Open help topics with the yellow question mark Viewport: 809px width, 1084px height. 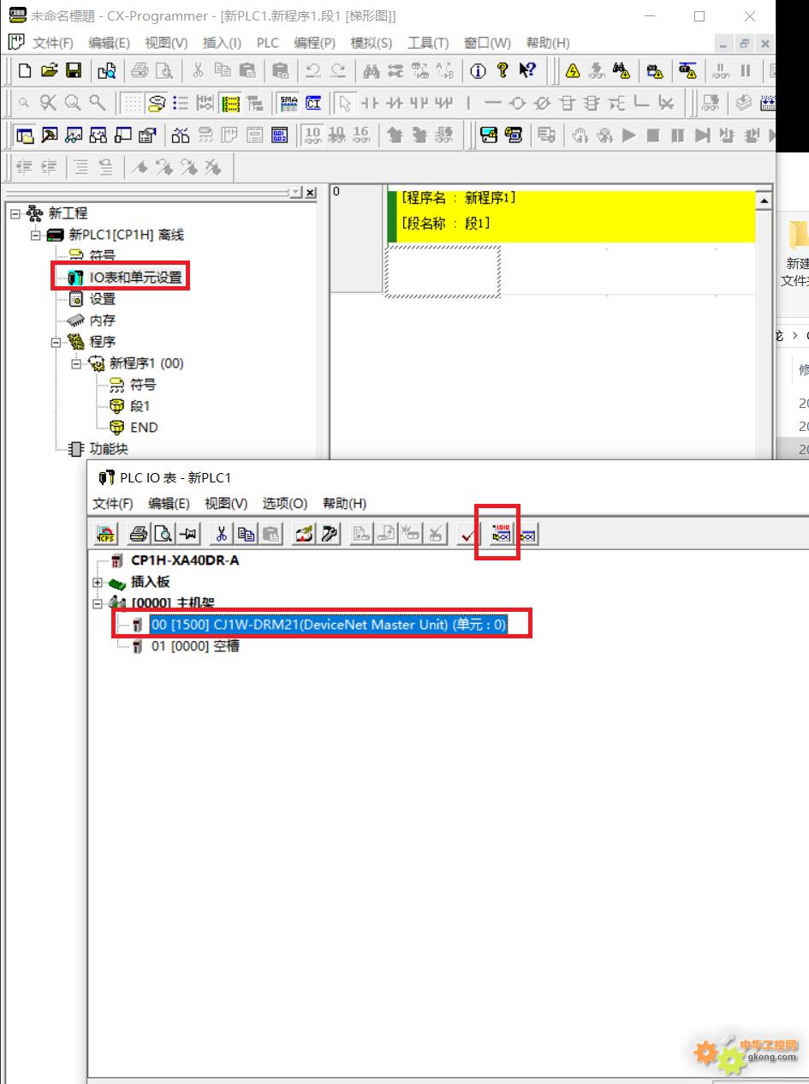tap(503, 71)
